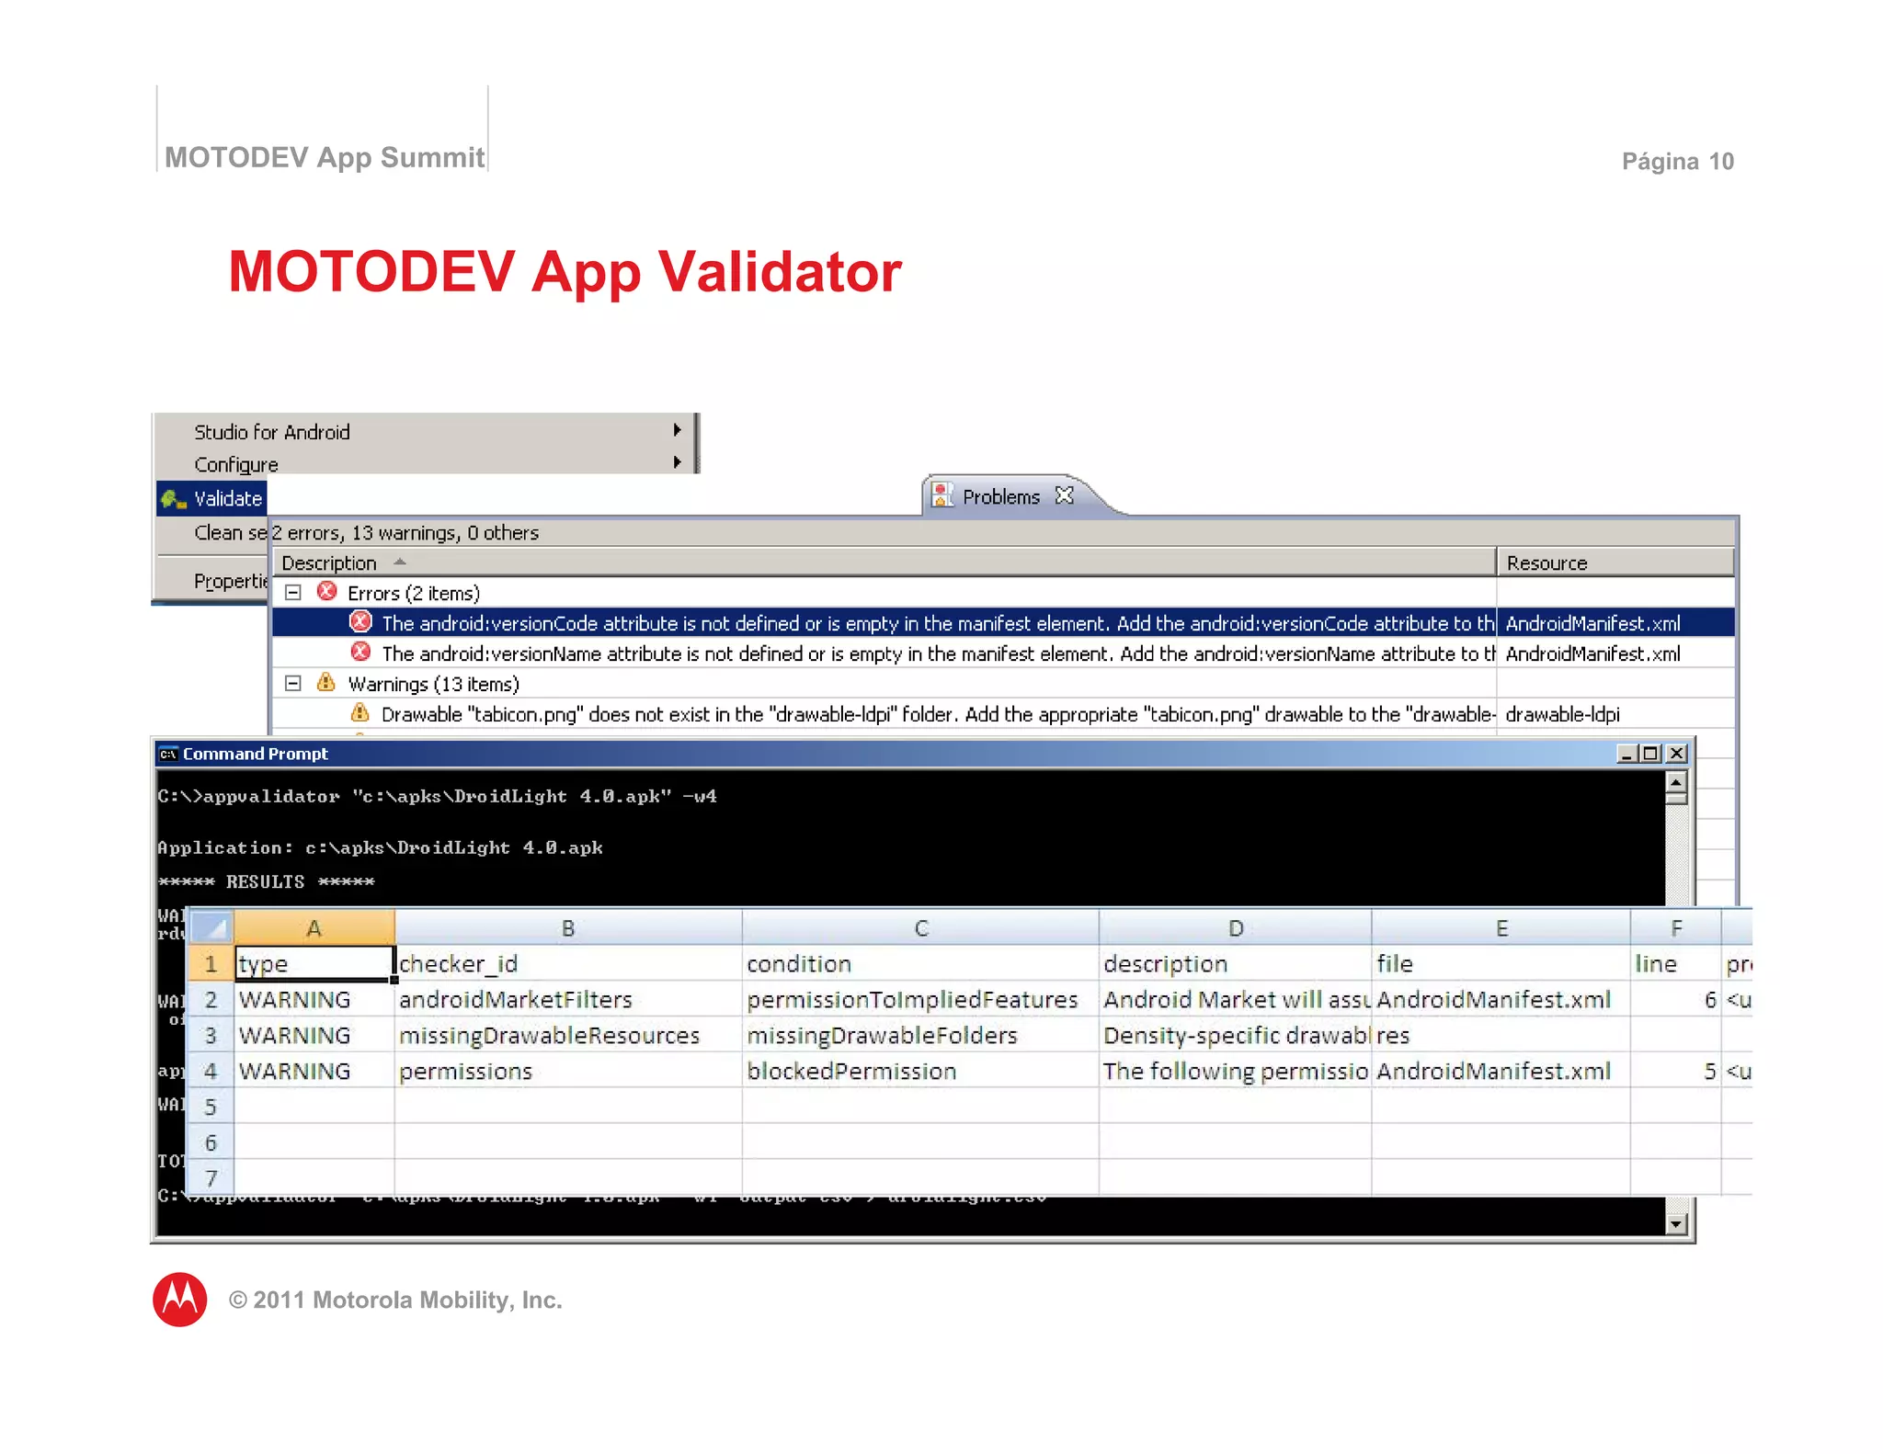This screenshot has width=1883, height=1454.
Task: Select spreadsheet column F header
Action: point(1676,928)
